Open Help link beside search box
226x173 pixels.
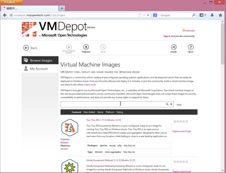[179, 105]
